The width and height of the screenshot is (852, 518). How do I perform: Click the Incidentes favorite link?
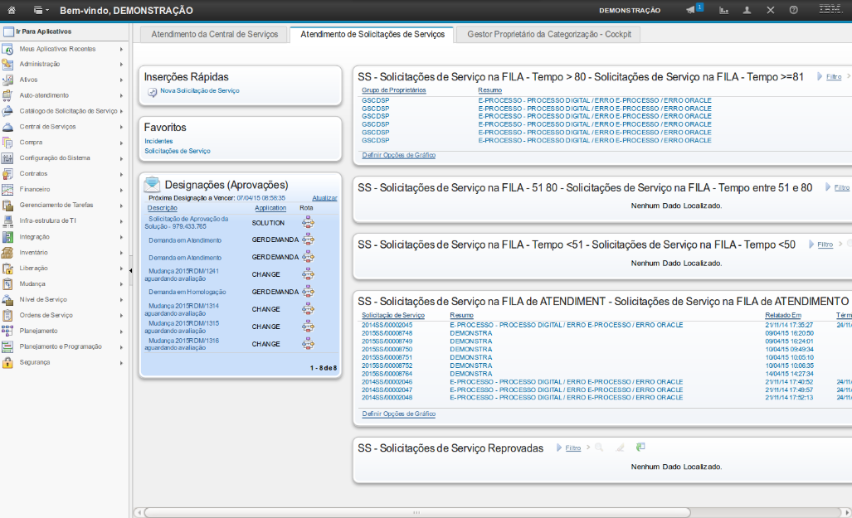pos(158,141)
